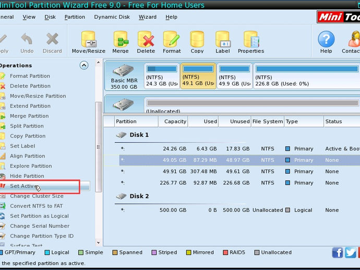Viewport: 360px width, 270px height.
Task: Open the Wizard menu
Action: coord(148,17)
